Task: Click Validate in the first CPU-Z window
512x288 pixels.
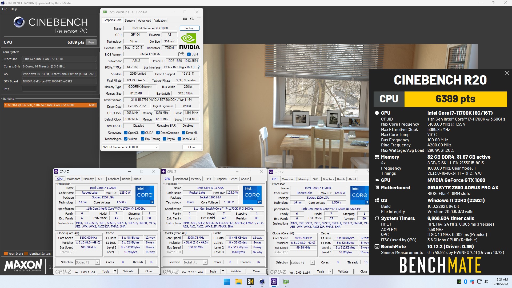Action: (128, 271)
